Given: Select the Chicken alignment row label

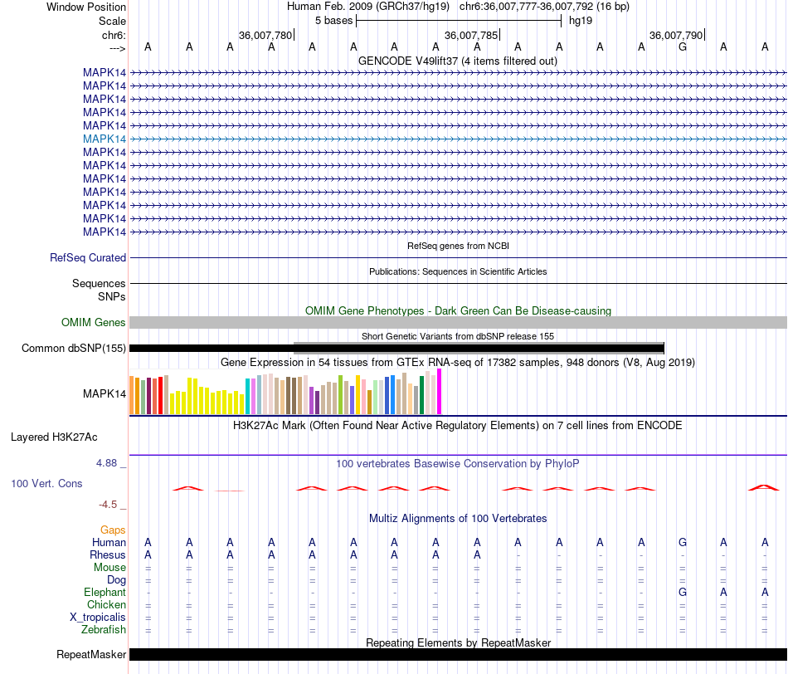Looking at the screenshot, I should pos(106,604).
